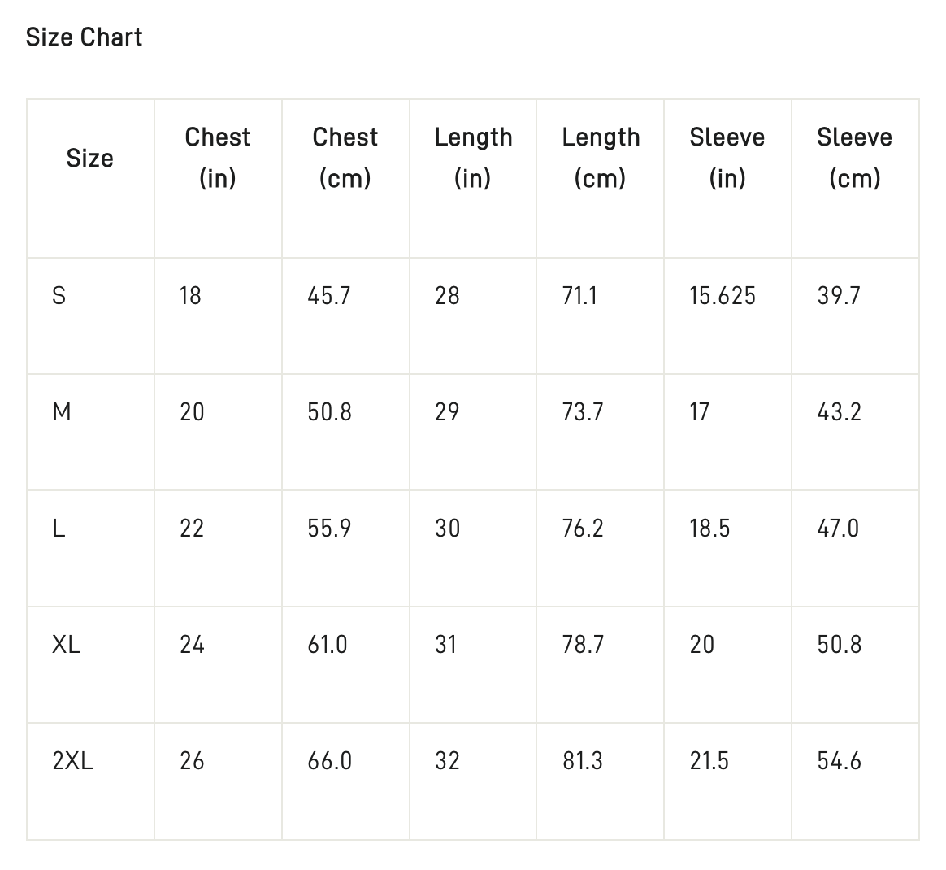Image resolution: width=946 pixels, height=870 pixels.
Task: Select the M size row label
Action: point(62,412)
